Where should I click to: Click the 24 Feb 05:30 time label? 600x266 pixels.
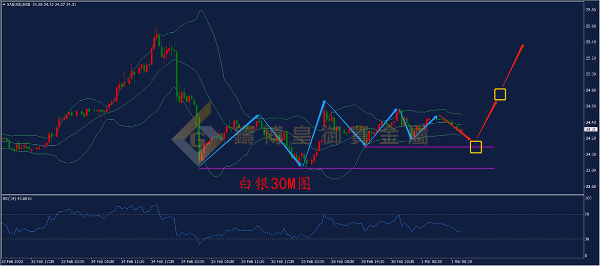coord(103,262)
